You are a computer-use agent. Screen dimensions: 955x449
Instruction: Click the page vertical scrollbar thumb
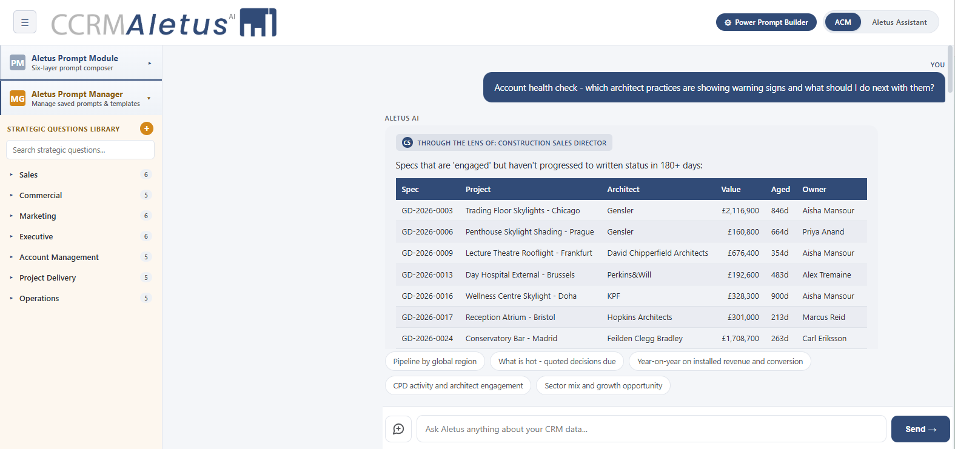tap(950, 68)
